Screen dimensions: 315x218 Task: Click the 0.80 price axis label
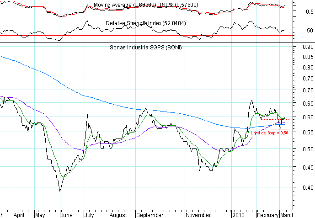308,68
